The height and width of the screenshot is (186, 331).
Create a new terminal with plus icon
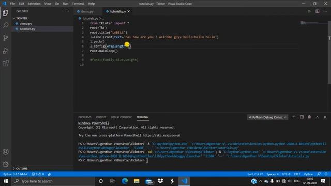click(x=294, y=117)
